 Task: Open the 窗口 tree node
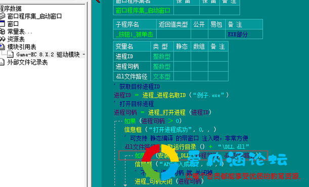click(13, 24)
